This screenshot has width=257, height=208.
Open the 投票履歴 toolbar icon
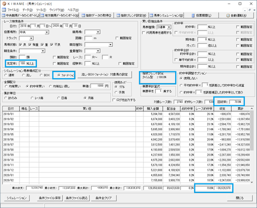[x=193, y=15]
